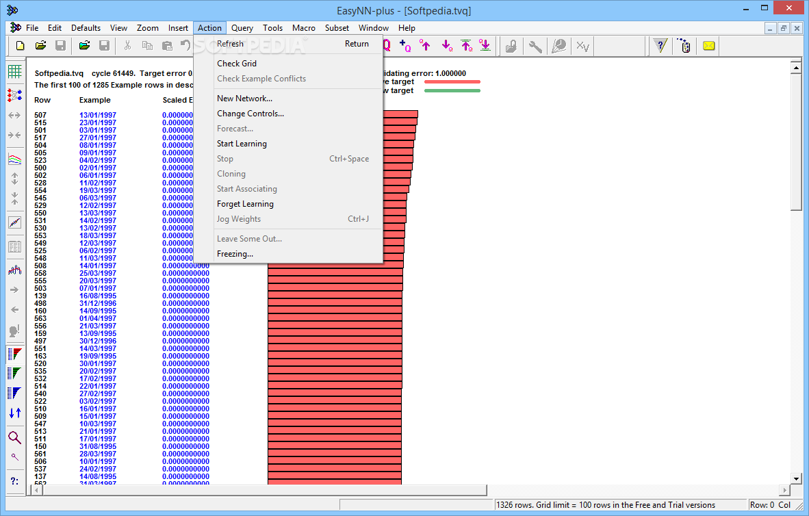Open the Subset menu
The height and width of the screenshot is (516, 809).
point(337,28)
